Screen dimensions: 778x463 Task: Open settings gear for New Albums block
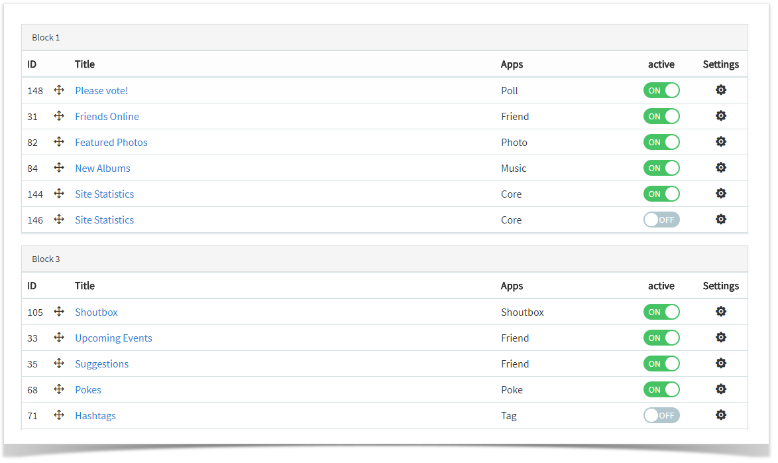[720, 167]
